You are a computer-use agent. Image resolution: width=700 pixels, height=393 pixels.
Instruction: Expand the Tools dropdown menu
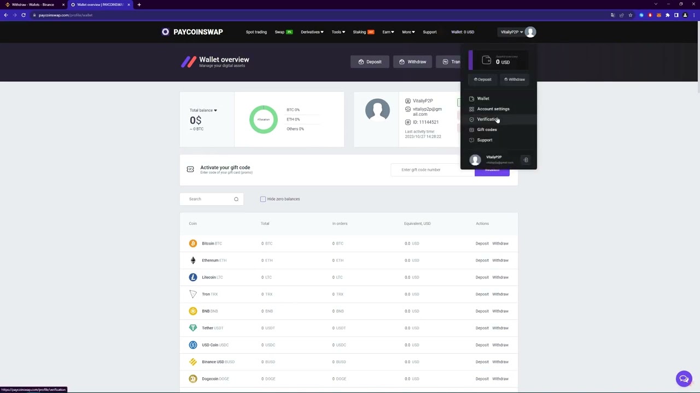click(x=338, y=32)
